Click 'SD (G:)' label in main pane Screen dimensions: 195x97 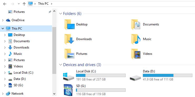[x=81, y=86]
